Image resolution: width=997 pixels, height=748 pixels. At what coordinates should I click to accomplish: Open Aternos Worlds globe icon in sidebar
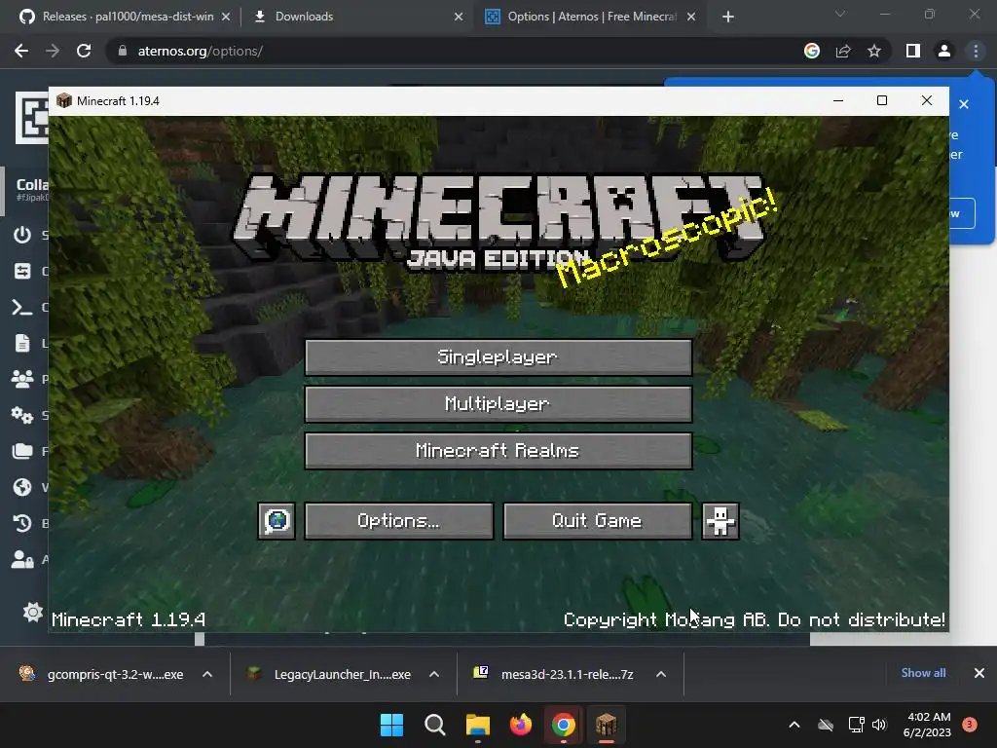click(22, 487)
